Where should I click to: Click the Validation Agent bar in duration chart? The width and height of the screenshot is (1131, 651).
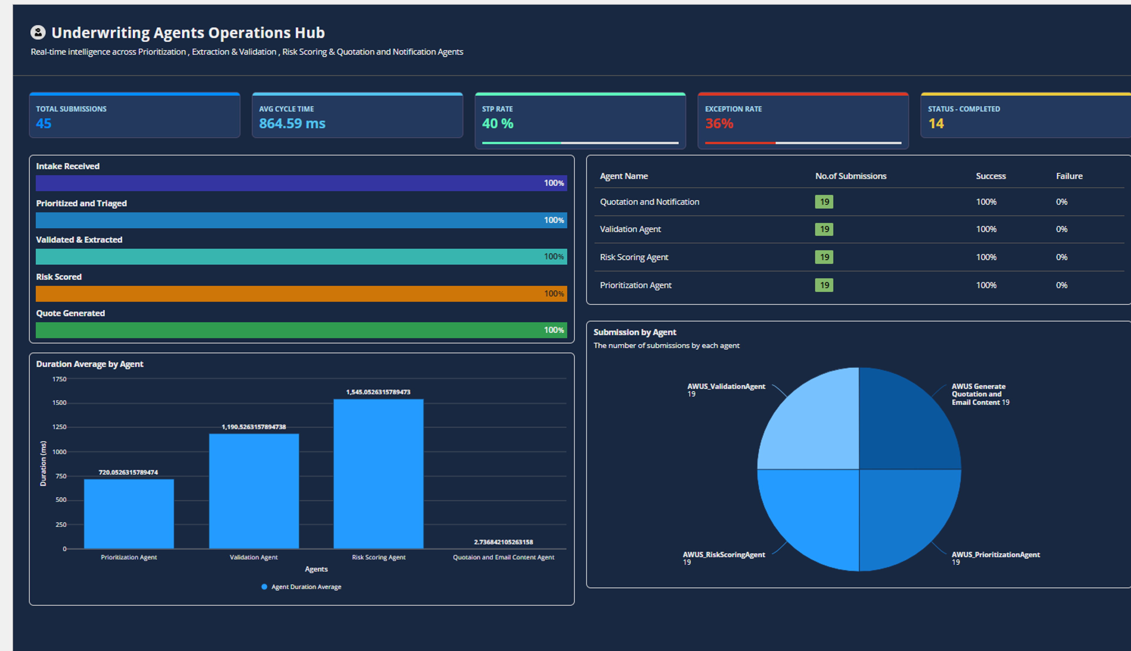click(x=254, y=491)
